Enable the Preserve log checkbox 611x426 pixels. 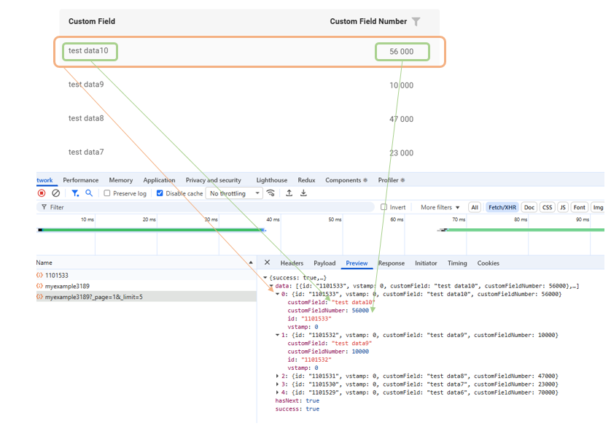[x=107, y=193]
